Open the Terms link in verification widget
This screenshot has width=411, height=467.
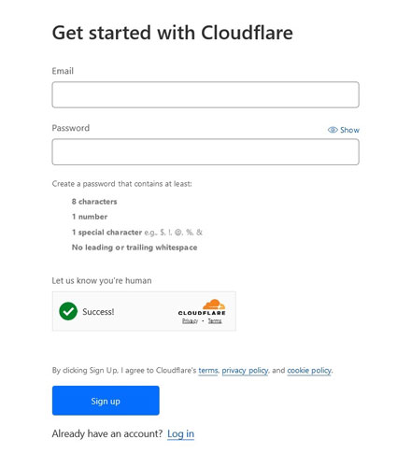pos(215,320)
